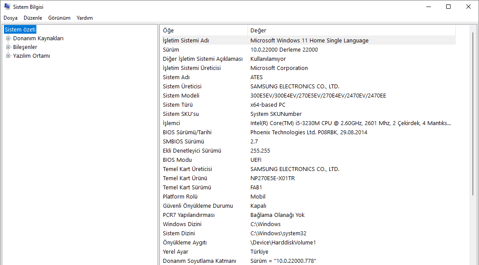Open the Görünüm menu
The width and height of the screenshot is (479, 265).
(59, 17)
